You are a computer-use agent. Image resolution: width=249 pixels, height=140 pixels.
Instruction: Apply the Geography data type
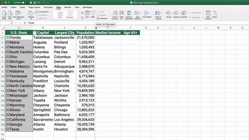tap(70, 14)
